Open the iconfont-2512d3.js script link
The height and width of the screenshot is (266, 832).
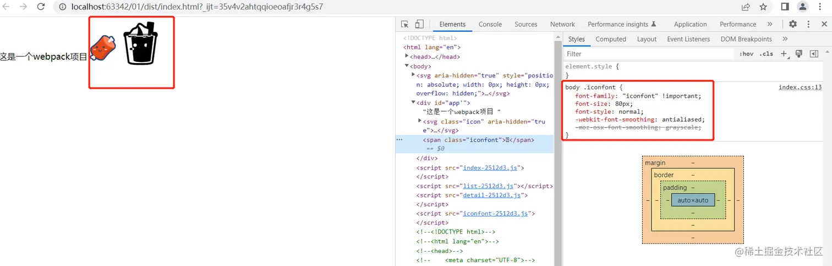coord(496,213)
